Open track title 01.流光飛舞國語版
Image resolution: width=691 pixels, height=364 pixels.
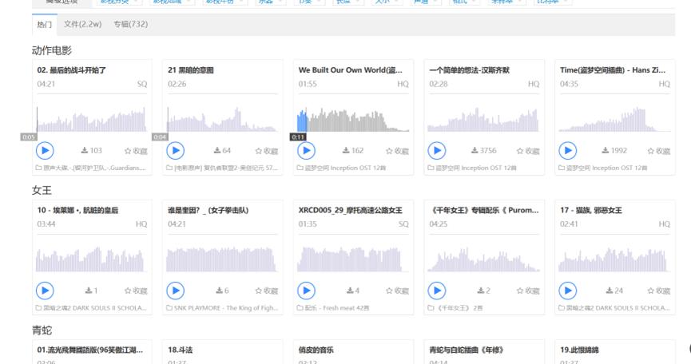[x=90, y=350]
